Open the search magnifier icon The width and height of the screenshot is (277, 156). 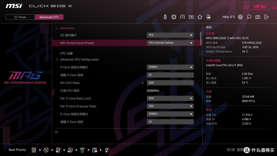click(249, 17)
